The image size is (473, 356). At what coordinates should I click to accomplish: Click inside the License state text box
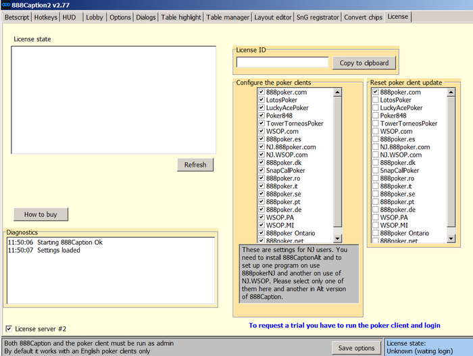[x=114, y=100]
